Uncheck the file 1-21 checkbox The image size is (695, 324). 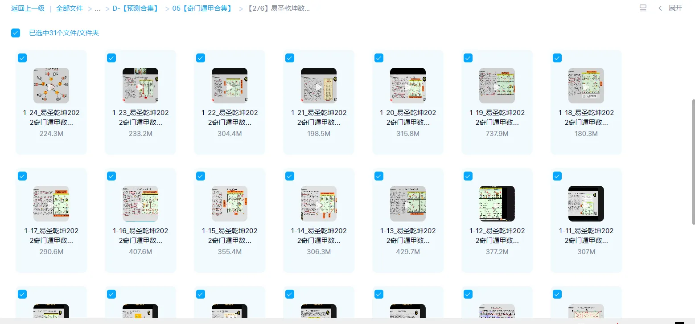pos(290,58)
